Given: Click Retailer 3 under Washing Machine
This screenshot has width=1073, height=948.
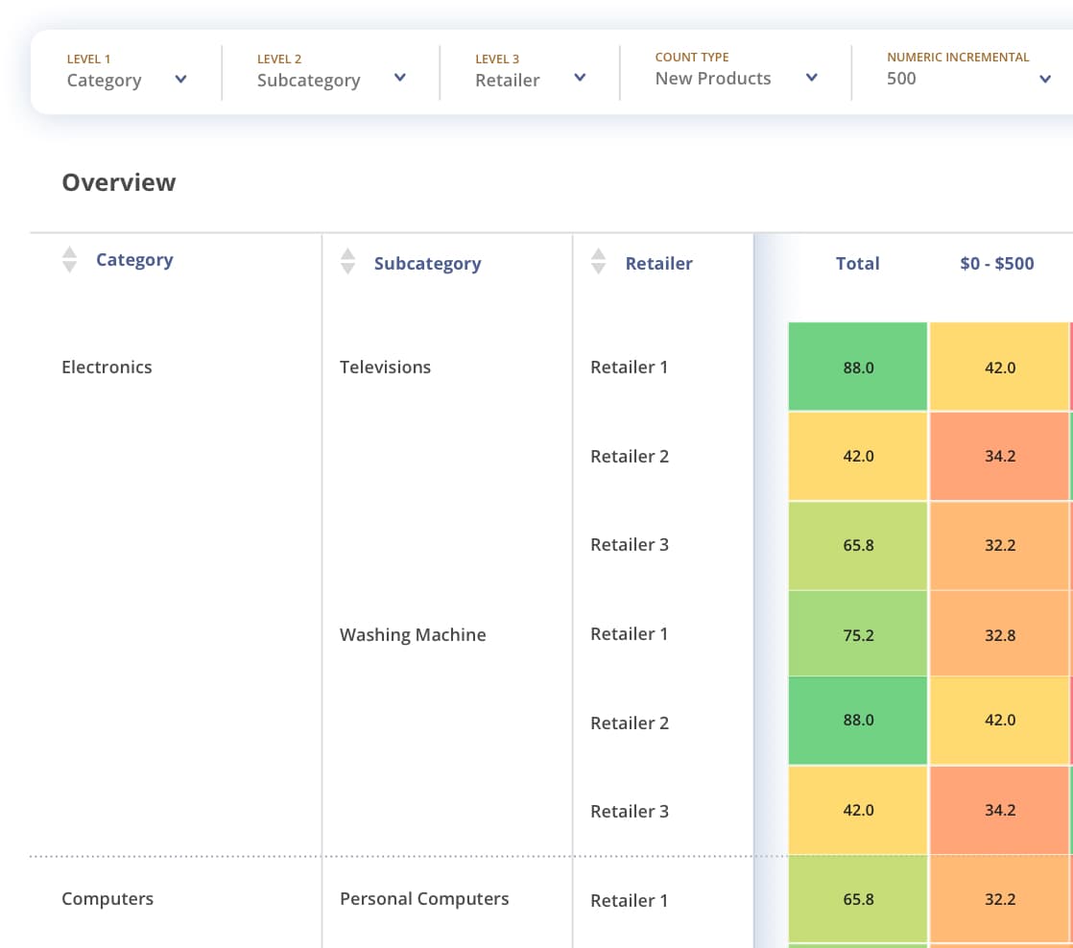Looking at the screenshot, I should point(629,812).
